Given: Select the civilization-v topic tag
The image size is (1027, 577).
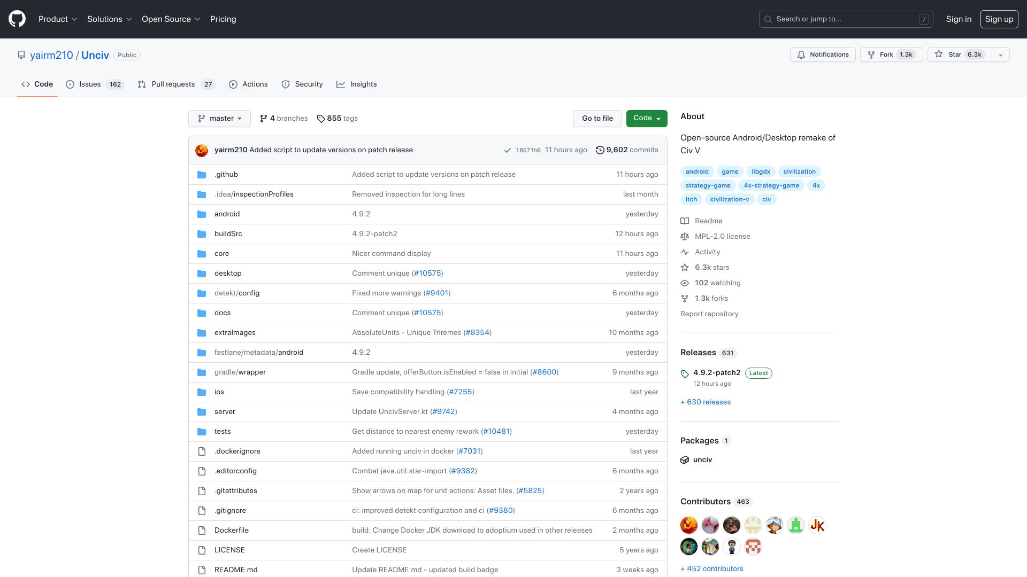Looking at the screenshot, I should (x=730, y=199).
